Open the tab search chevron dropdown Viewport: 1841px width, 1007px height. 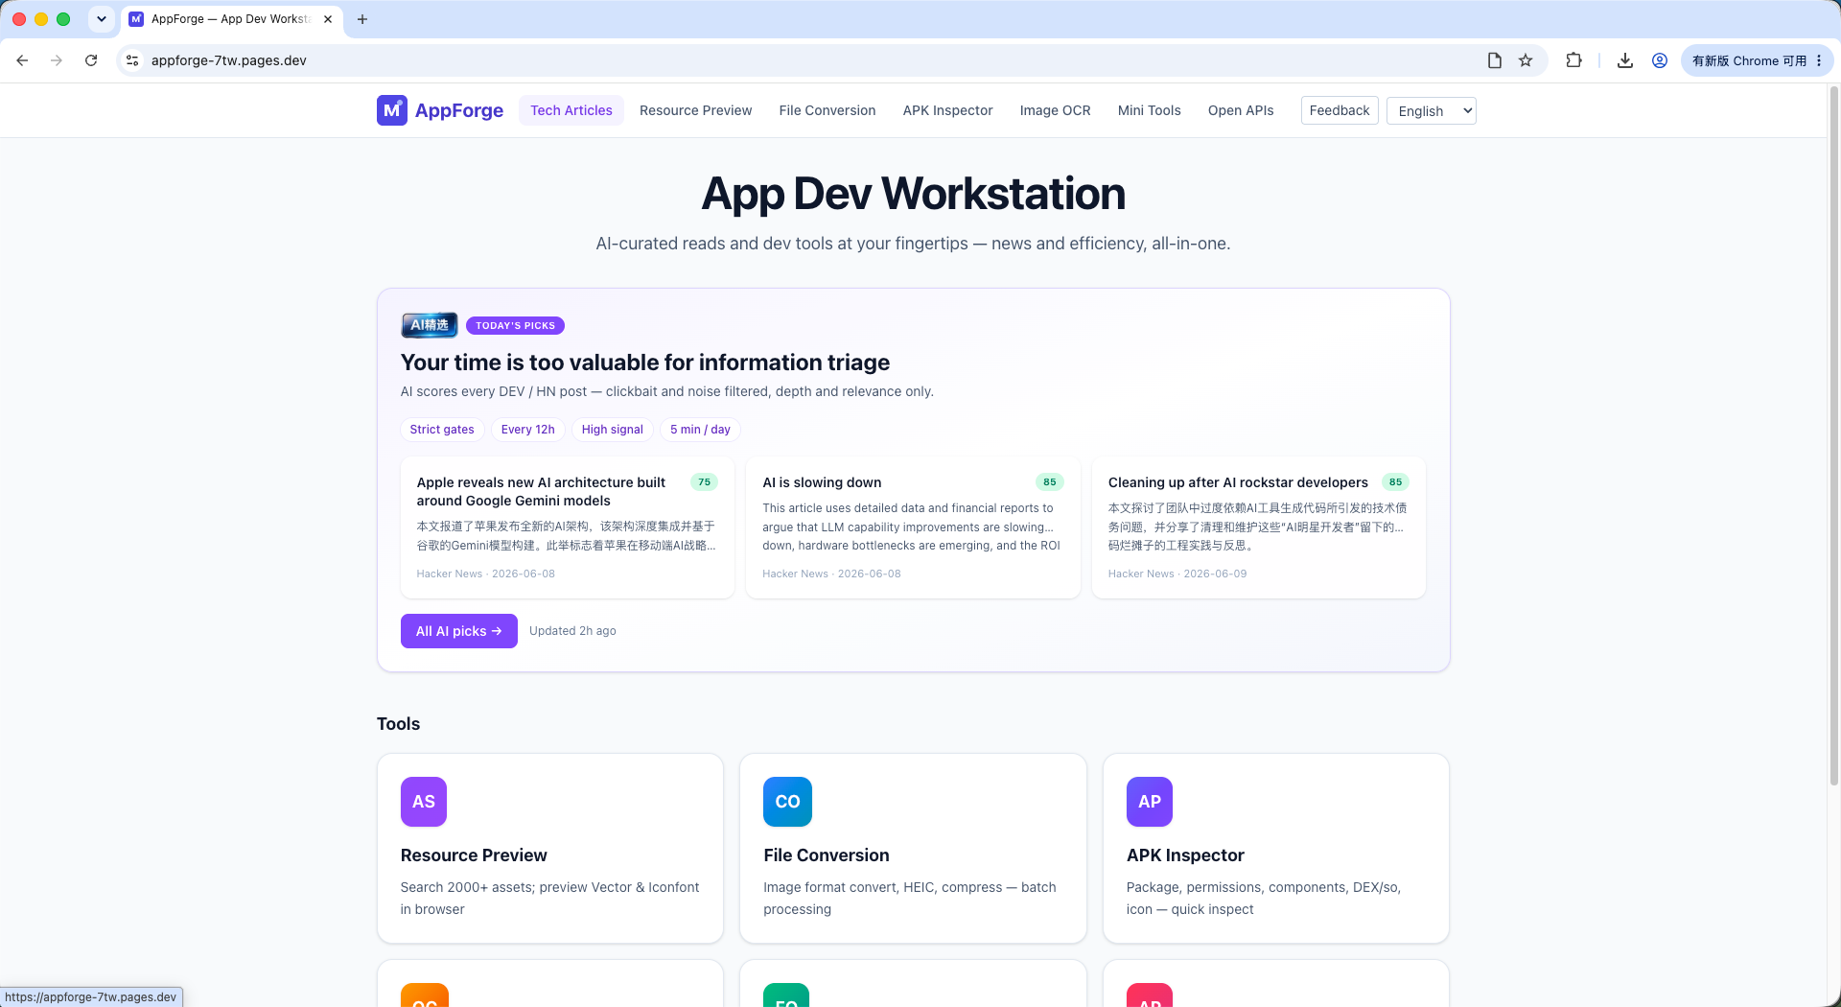(x=102, y=19)
